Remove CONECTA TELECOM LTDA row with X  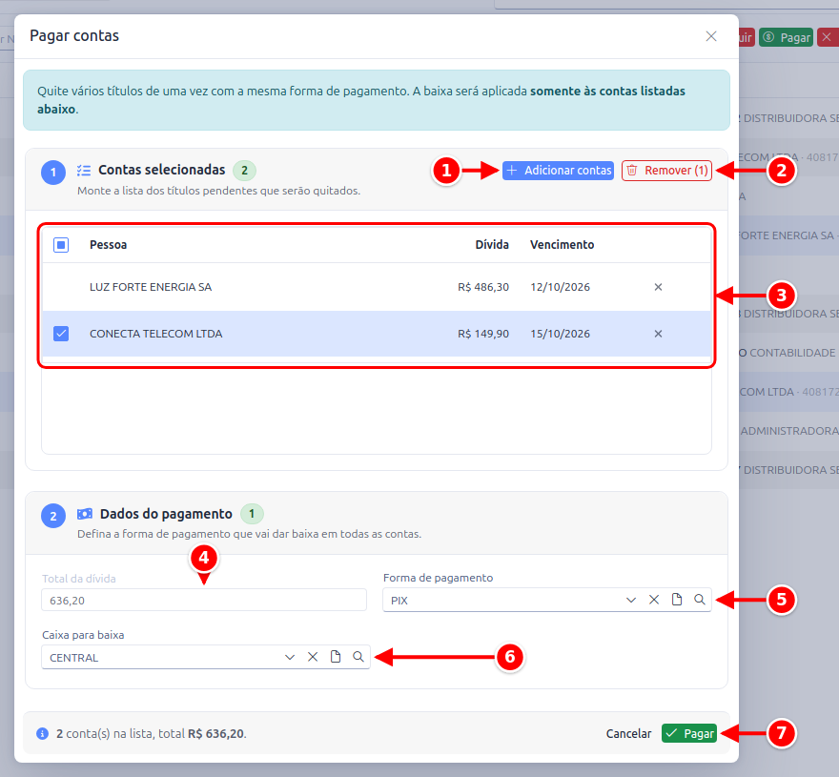click(658, 334)
